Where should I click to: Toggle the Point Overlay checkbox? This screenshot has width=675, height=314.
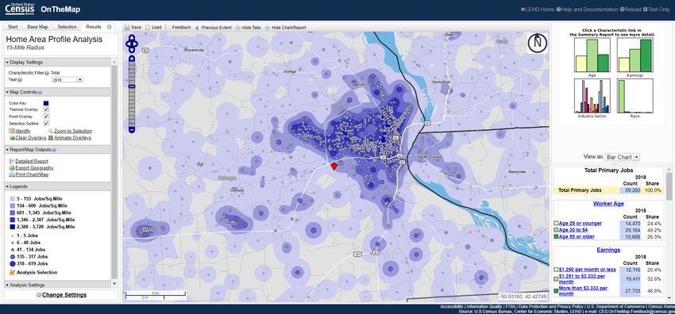47,117
